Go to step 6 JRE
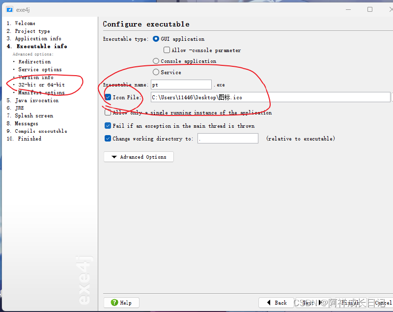Image resolution: width=393 pixels, height=312 pixels. tap(15, 108)
